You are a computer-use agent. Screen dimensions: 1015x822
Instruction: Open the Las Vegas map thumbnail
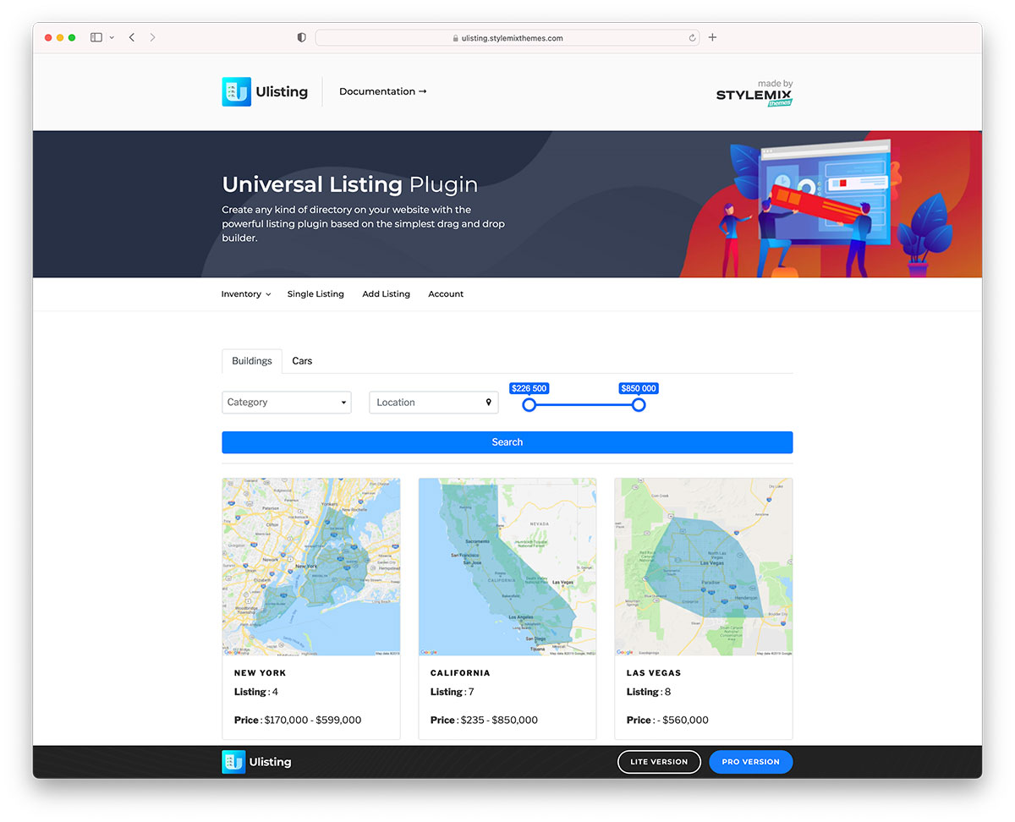[x=704, y=567]
